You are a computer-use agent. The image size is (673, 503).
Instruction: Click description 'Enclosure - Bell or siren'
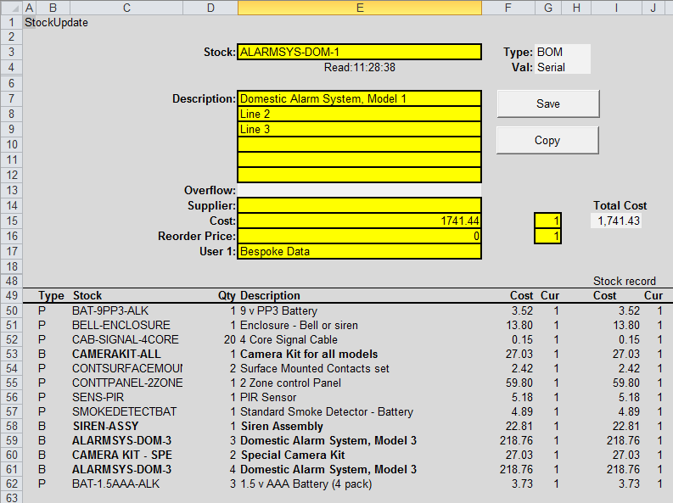pos(299,325)
